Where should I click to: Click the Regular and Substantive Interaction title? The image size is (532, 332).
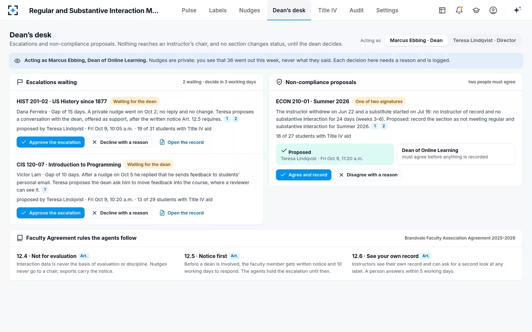coord(94,10)
